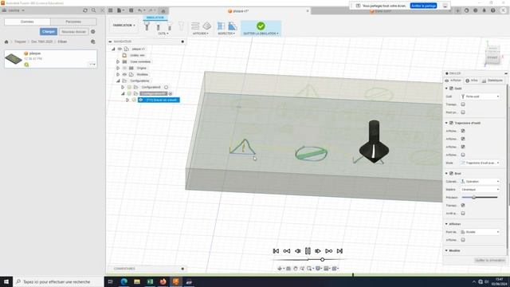This screenshot has height=287, width=510.
Task: Expand the Vues nommées tree node
Action: 118,61
